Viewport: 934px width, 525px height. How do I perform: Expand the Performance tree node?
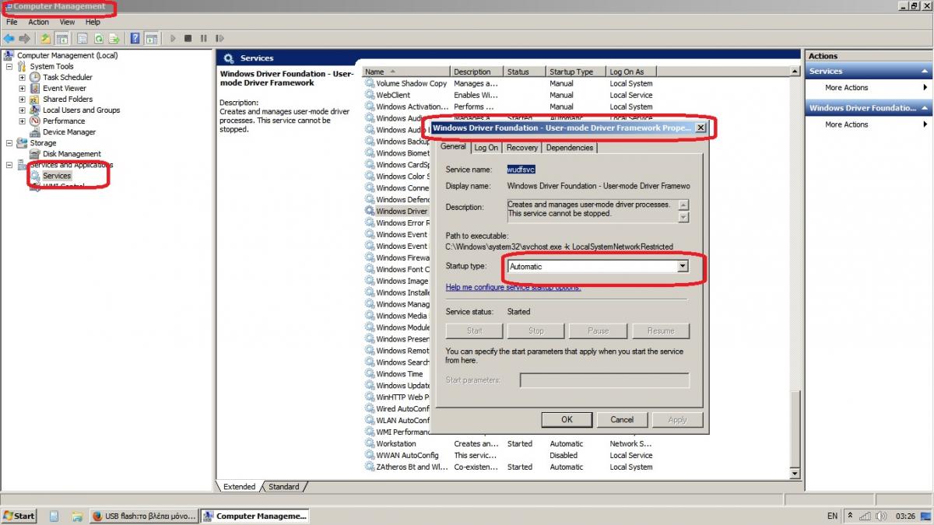tap(22, 121)
